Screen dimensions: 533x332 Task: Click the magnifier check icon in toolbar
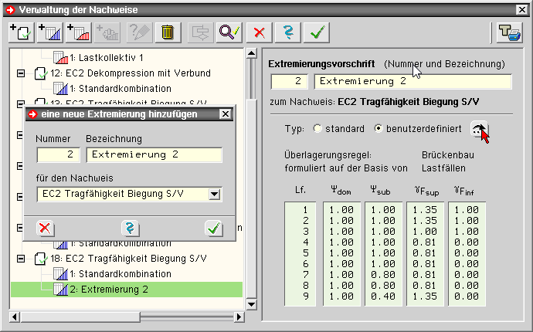point(229,32)
